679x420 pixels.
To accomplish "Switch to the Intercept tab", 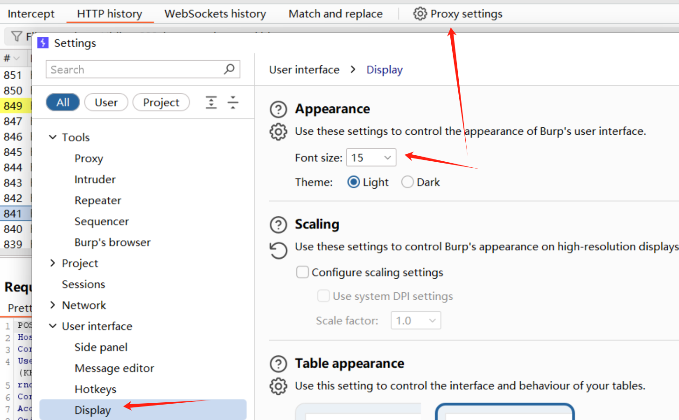I will click(31, 14).
